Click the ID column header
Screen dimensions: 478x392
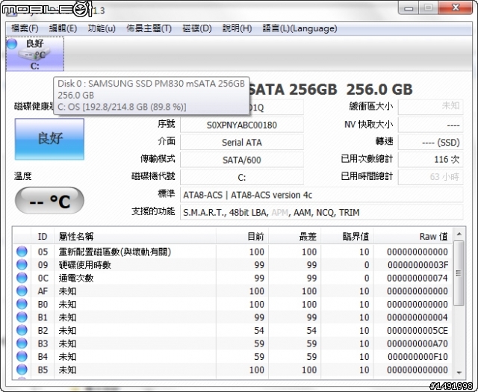click(x=43, y=236)
